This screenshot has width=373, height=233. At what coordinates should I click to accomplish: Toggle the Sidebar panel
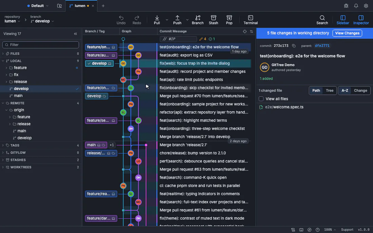[x=343, y=20]
